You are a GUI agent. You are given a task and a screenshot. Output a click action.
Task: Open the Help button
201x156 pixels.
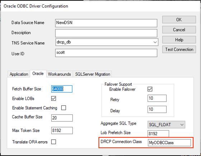pos(179,40)
